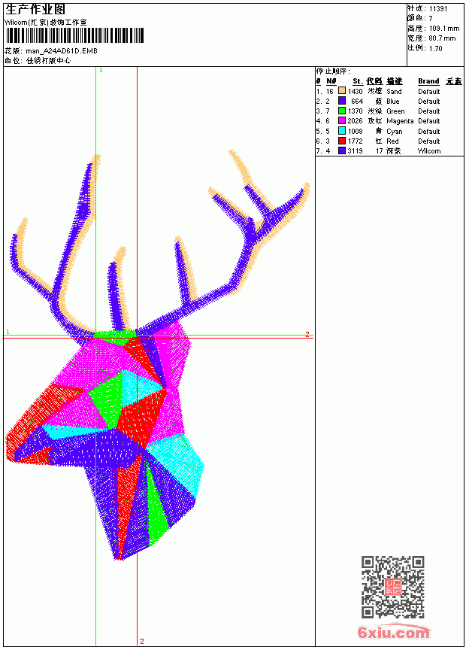Click the St. column header
This screenshot has height=647, width=466.
coord(358,81)
